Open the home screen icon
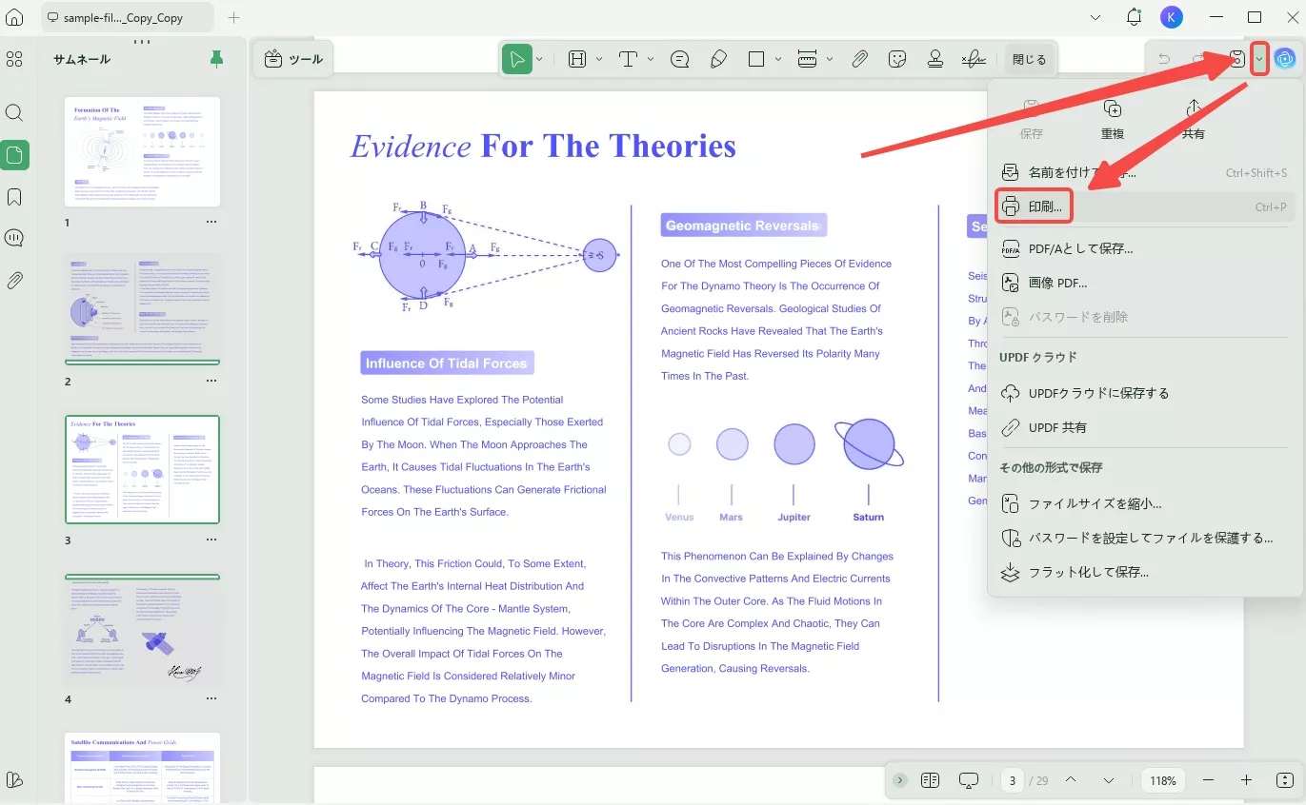 click(14, 17)
